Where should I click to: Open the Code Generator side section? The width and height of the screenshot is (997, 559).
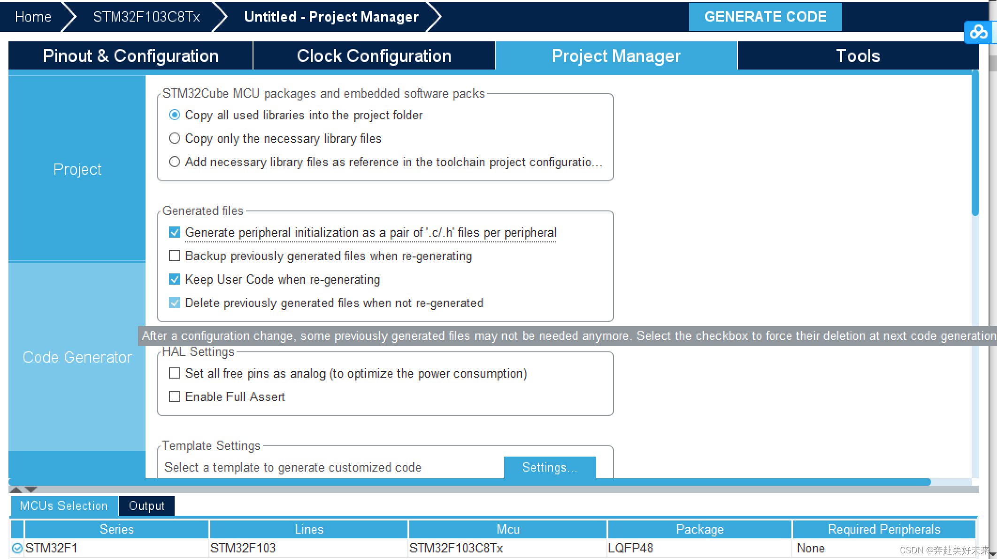(x=77, y=357)
